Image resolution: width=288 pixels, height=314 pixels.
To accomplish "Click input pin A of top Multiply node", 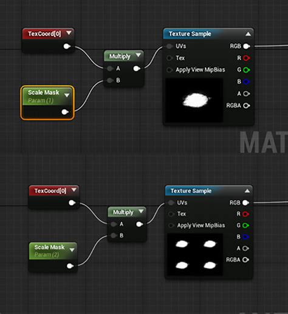I will click(110, 69).
